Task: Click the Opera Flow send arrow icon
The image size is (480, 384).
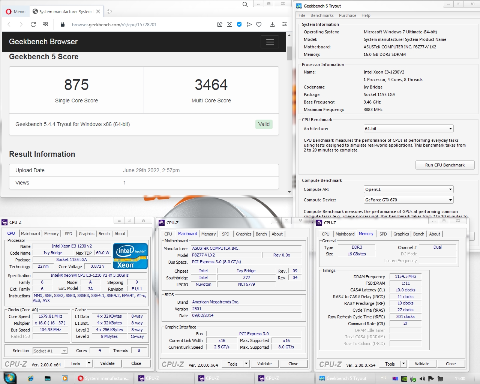Action: click(249, 24)
